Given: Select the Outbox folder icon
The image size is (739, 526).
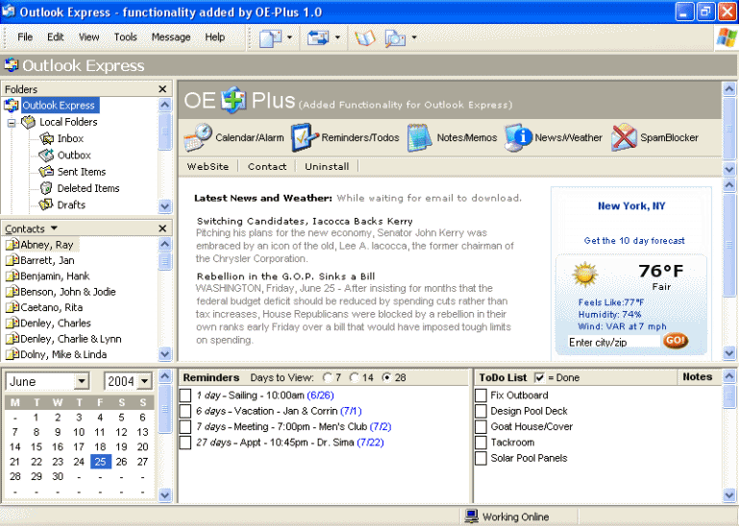Looking at the screenshot, I should coord(46,155).
